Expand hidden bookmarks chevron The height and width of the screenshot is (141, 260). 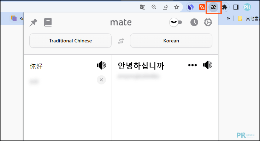pyautogui.click(x=229, y=18)
